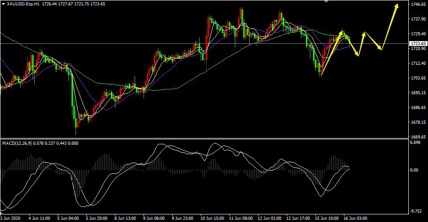The image size is (428, 222).
Task: Click the 11 Jun 08:00 time label
Action: (x=241, y=218)
